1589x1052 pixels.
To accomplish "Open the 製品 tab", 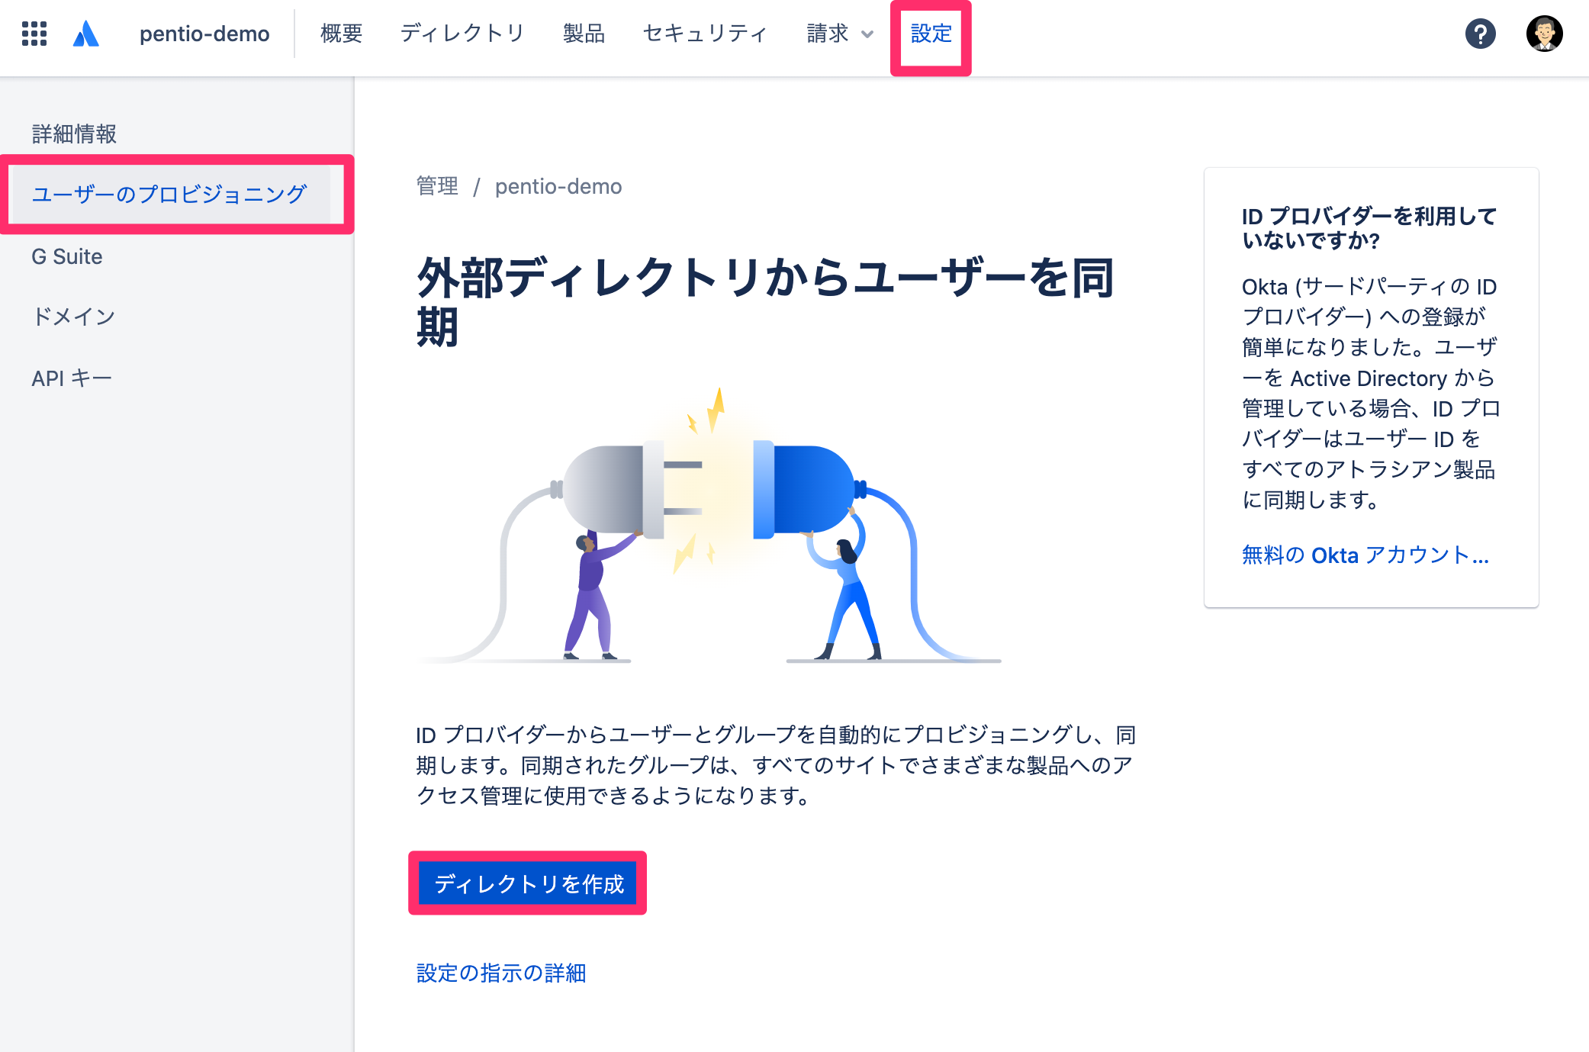I will tap(584, 34).
